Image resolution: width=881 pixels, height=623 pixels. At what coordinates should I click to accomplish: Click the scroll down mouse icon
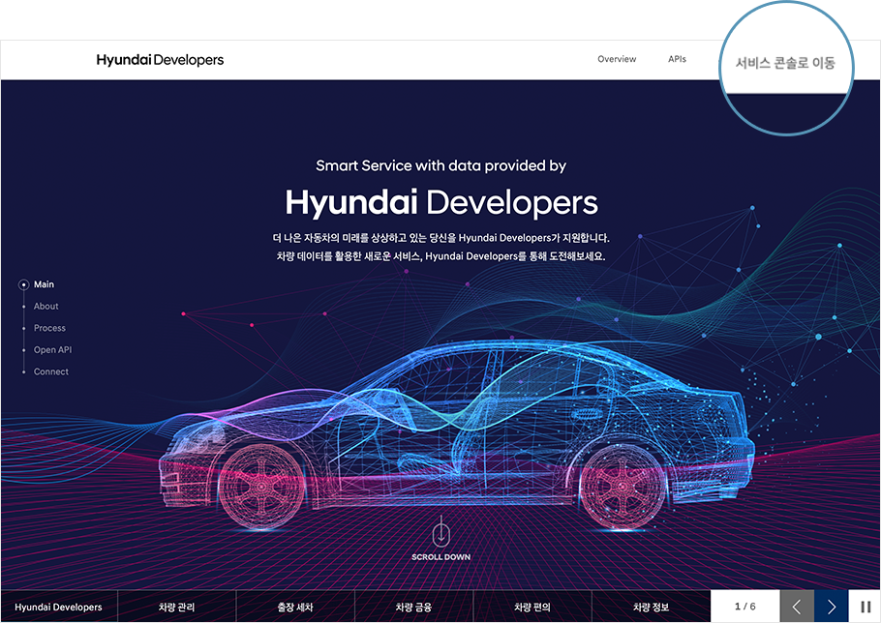(441, 532)
